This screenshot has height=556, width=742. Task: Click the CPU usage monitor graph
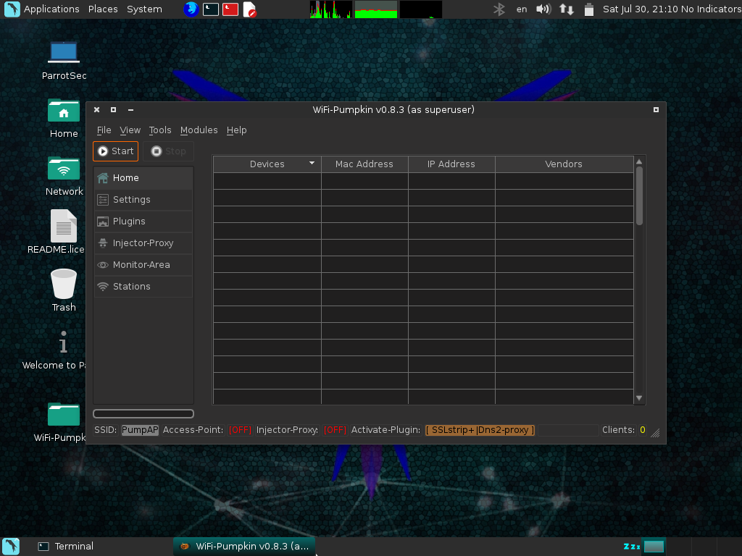[330, 9]
